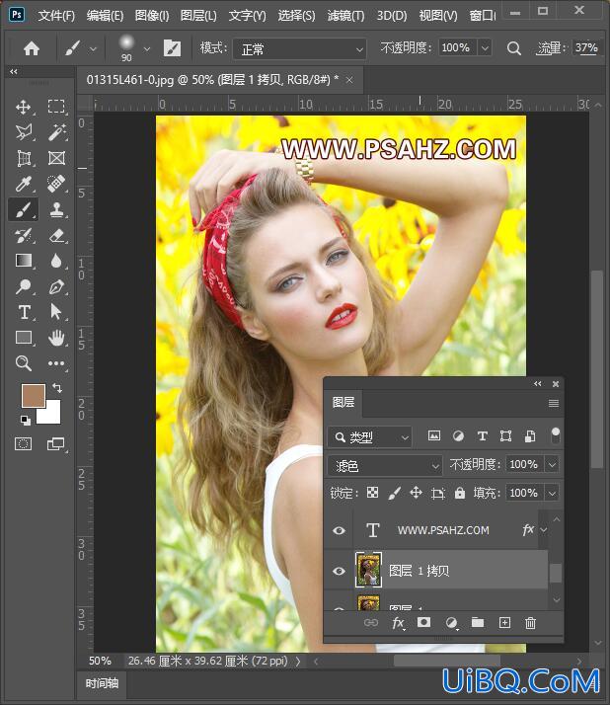The width and height of the screenshot is (610, 705).
Task: Select the Rectangular Marquee tool
Action: pos(56,107)
